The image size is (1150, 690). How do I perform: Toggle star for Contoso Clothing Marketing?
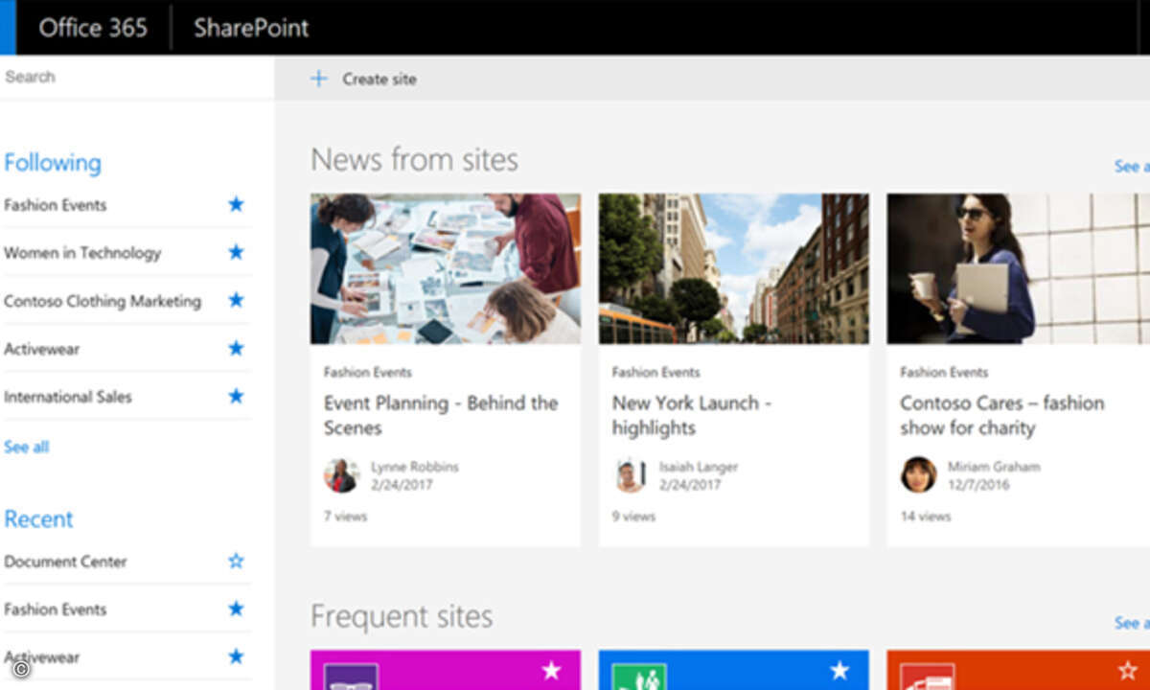click(x=236, y=300)
